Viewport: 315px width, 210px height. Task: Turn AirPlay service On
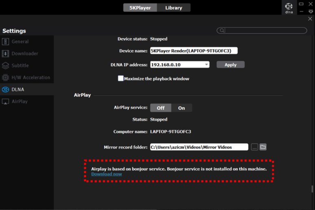pos(182,108)
